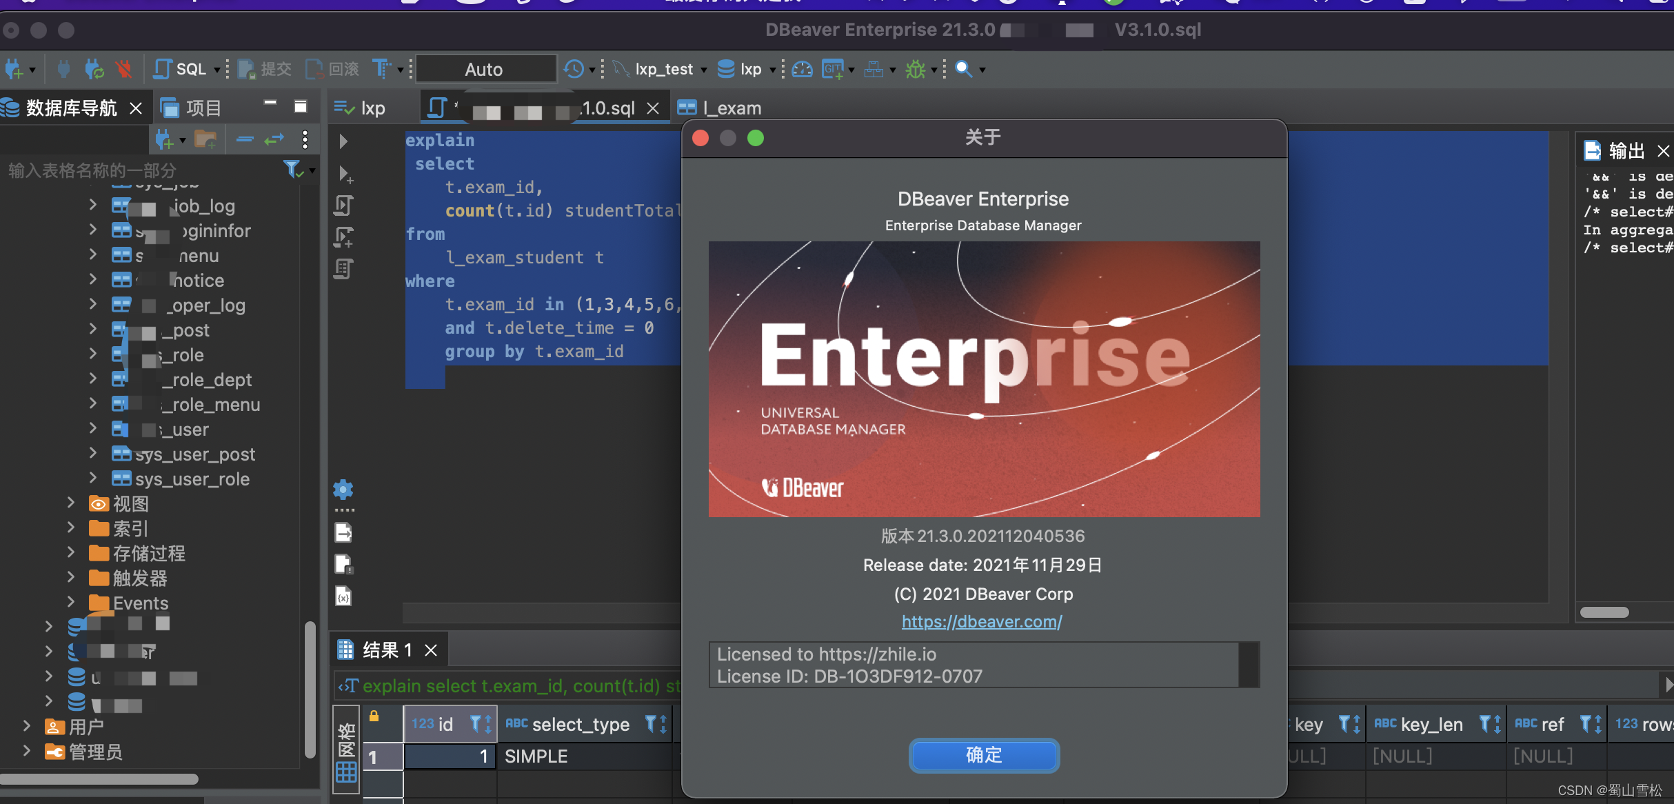This screenshot has width=1674, height=804.
Task: Click the blue settings gear beside editor
Action: coord(343,490)
